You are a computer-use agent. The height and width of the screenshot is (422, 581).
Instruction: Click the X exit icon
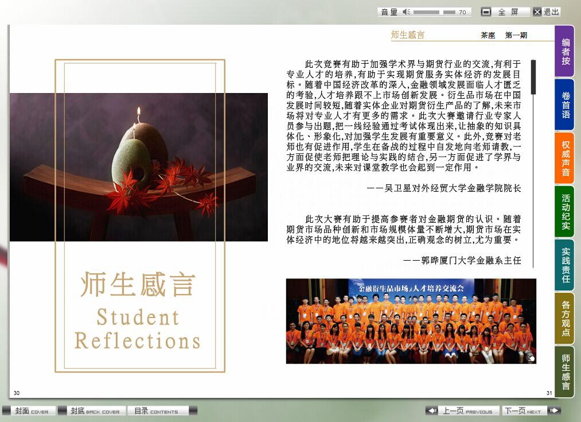(x=537, y=11)
